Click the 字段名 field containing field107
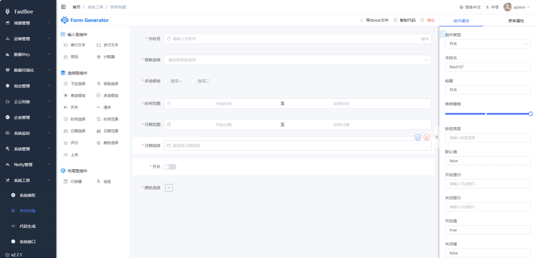Screen dimensions: 536x258 coord(488,67)
